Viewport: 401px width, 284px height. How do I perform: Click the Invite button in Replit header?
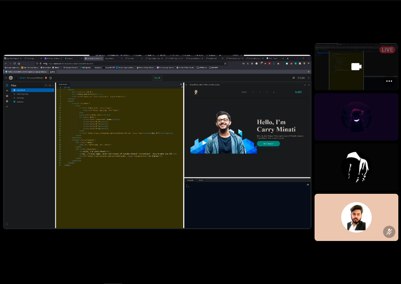click(x=301, y=78)
